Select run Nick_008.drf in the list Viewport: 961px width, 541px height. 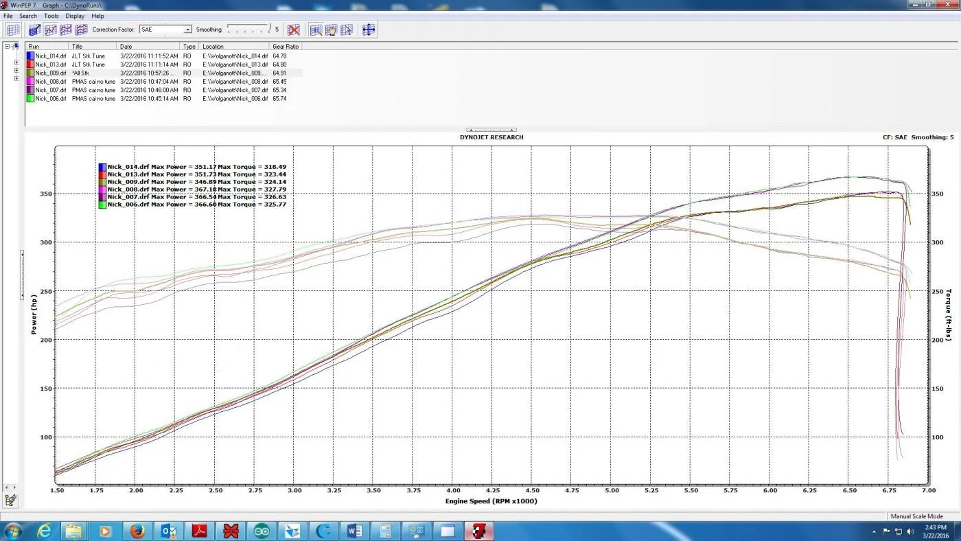click(51, 82)
